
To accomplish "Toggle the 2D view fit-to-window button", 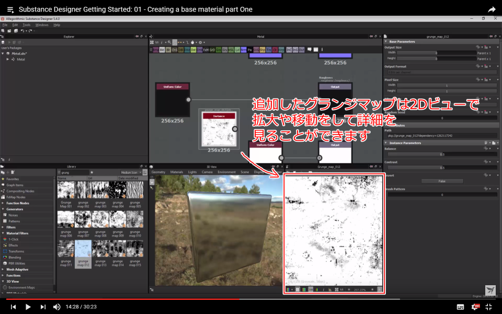I will click(336, 289).
